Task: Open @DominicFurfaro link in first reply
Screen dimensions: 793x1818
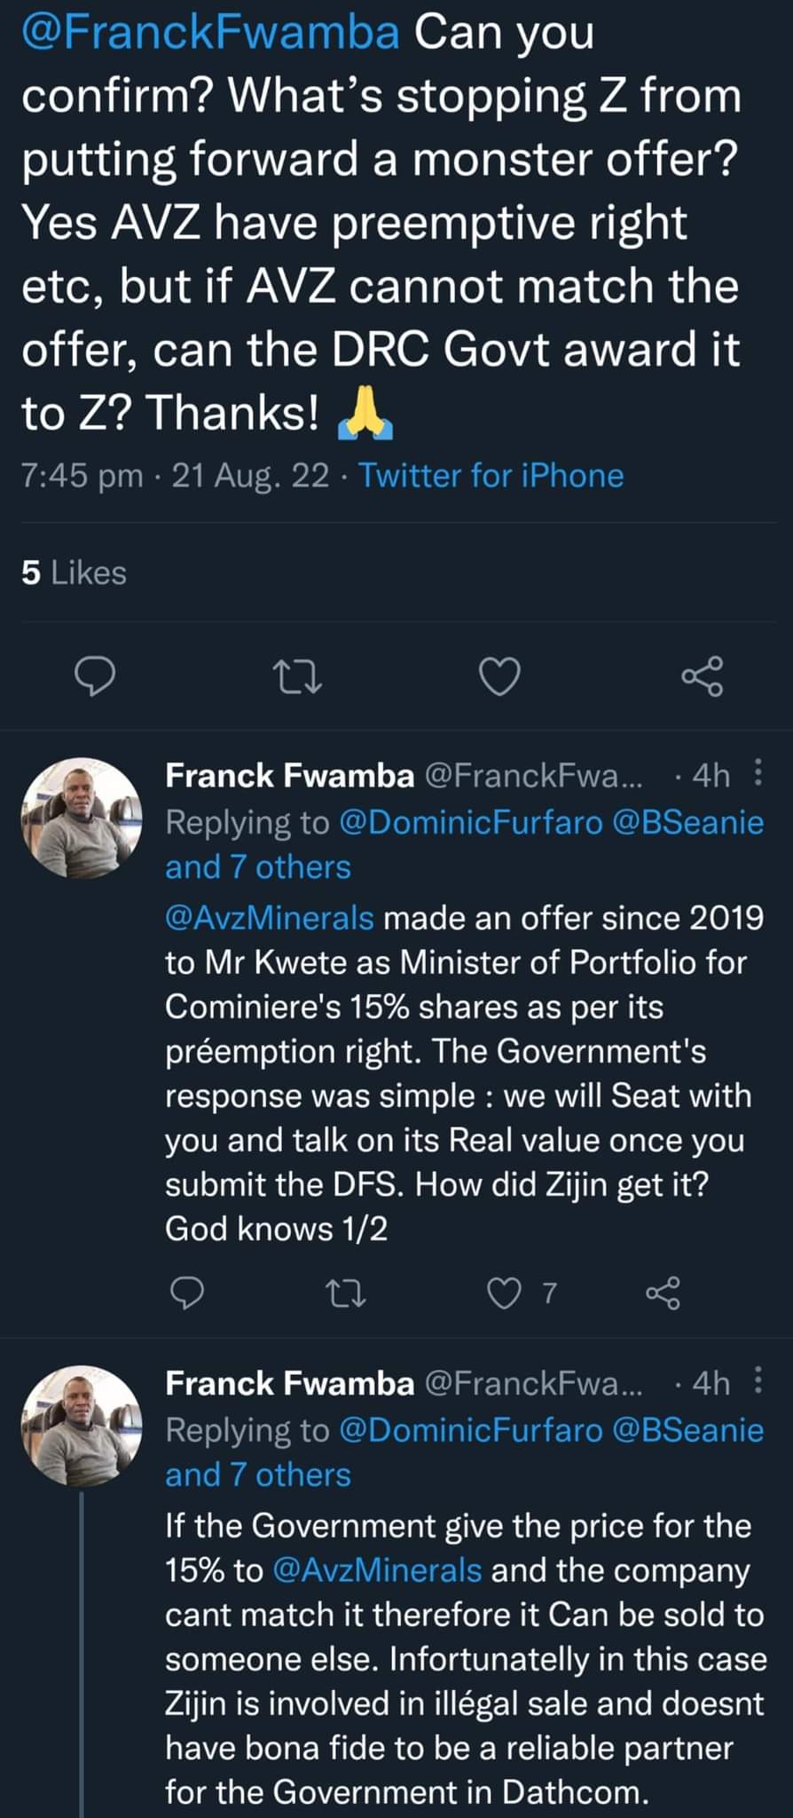Action: 471,822
